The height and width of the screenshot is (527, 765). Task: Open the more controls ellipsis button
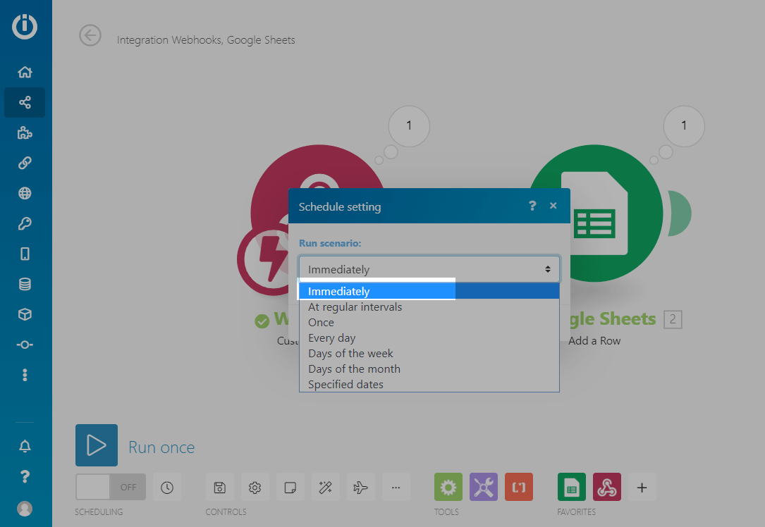point(396,487)
